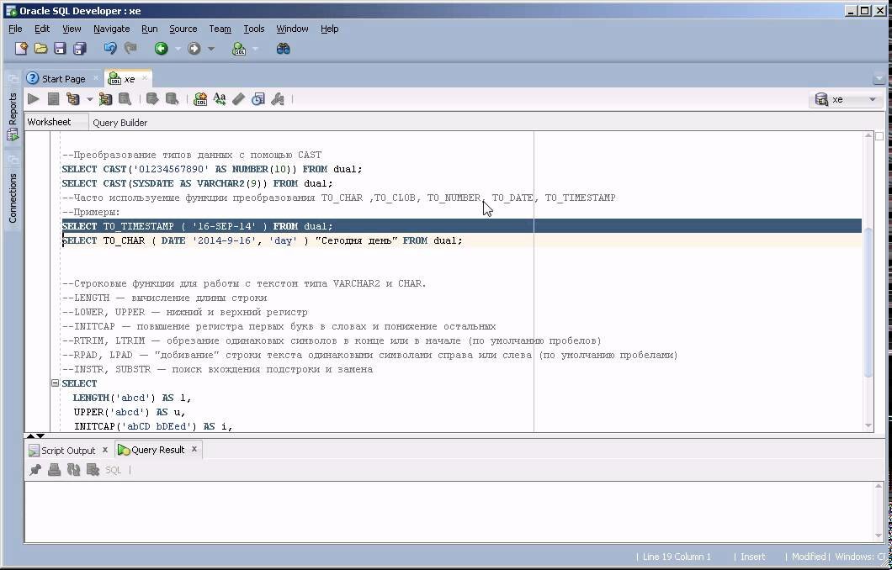The height and width of the screenshot is (570, 892).
Task: Click the Clear worksheet eraser icon
Action: tap(237, 98)
